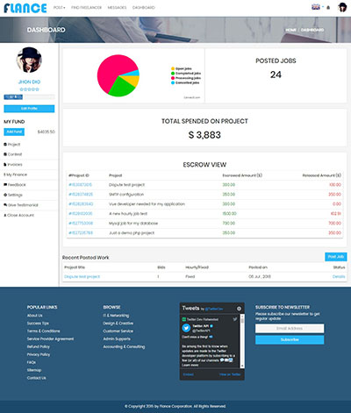Screen dimensions: 351x413
Task: Click the Twitter widget info circle icon
Action: [239, 309]
